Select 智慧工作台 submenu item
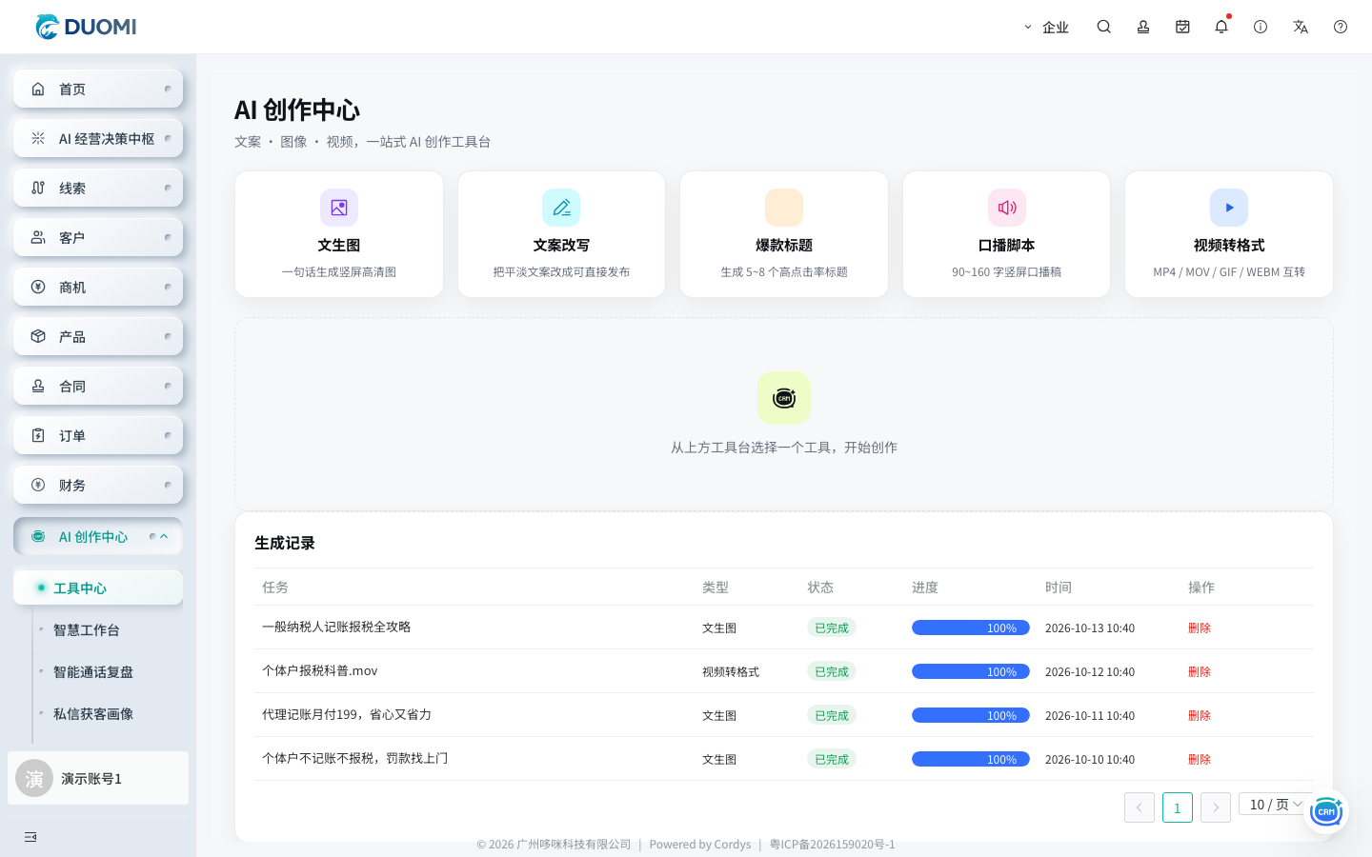 pos(87,630)
